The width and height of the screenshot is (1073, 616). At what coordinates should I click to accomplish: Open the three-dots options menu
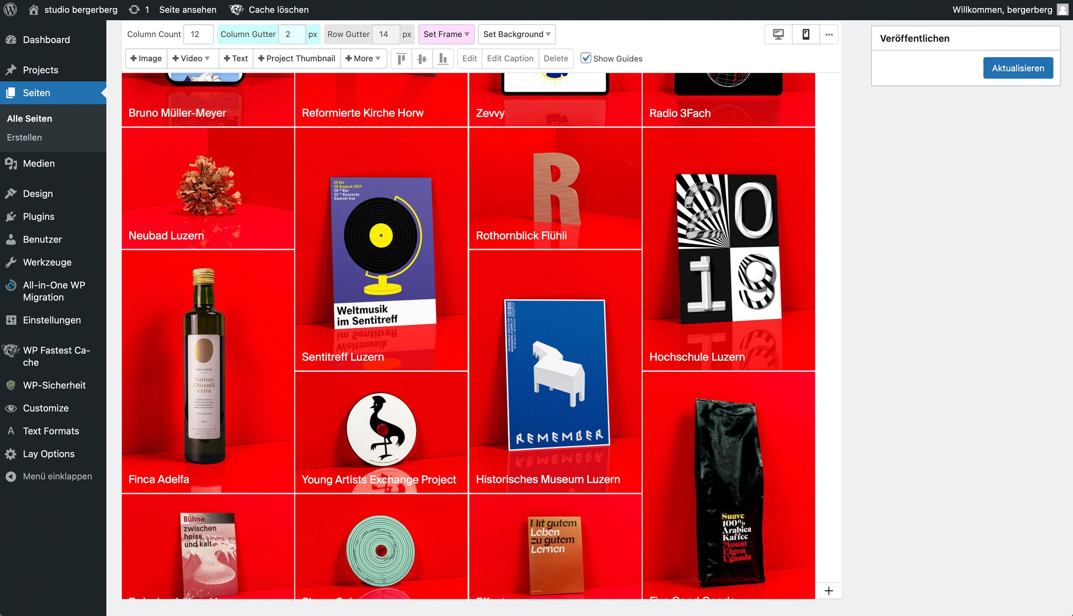click(x=829, y=34)
